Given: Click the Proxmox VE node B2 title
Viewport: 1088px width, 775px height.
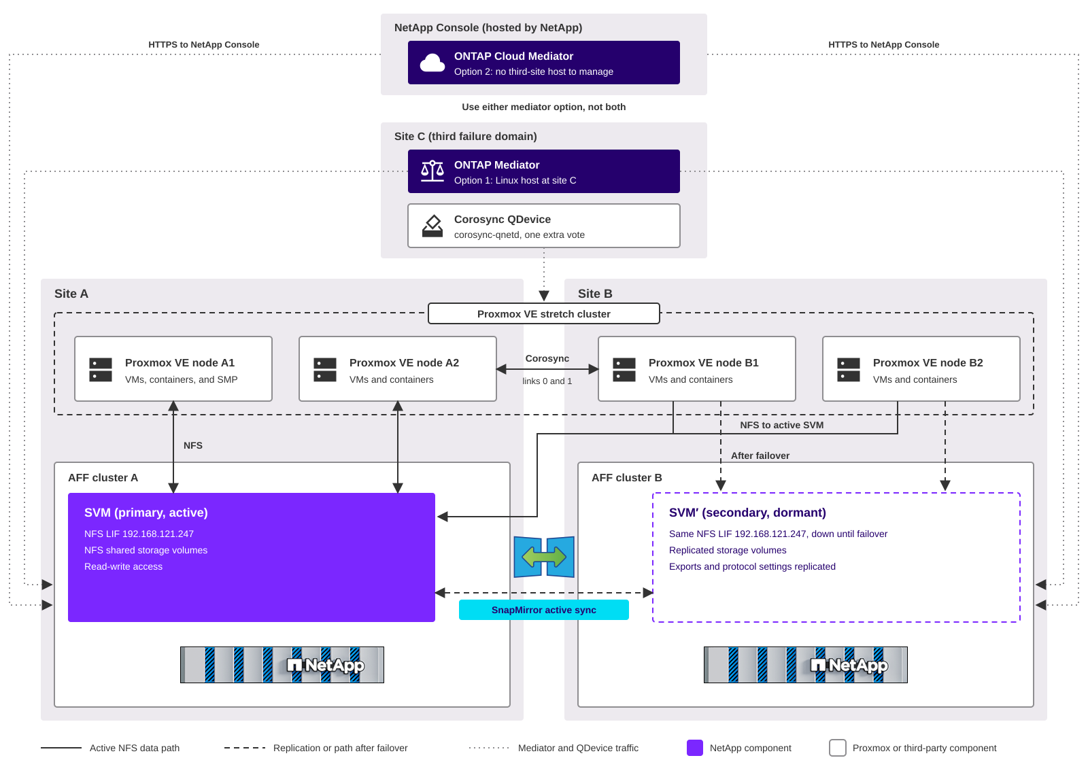Looking at the screenshot, I should 928,363.
